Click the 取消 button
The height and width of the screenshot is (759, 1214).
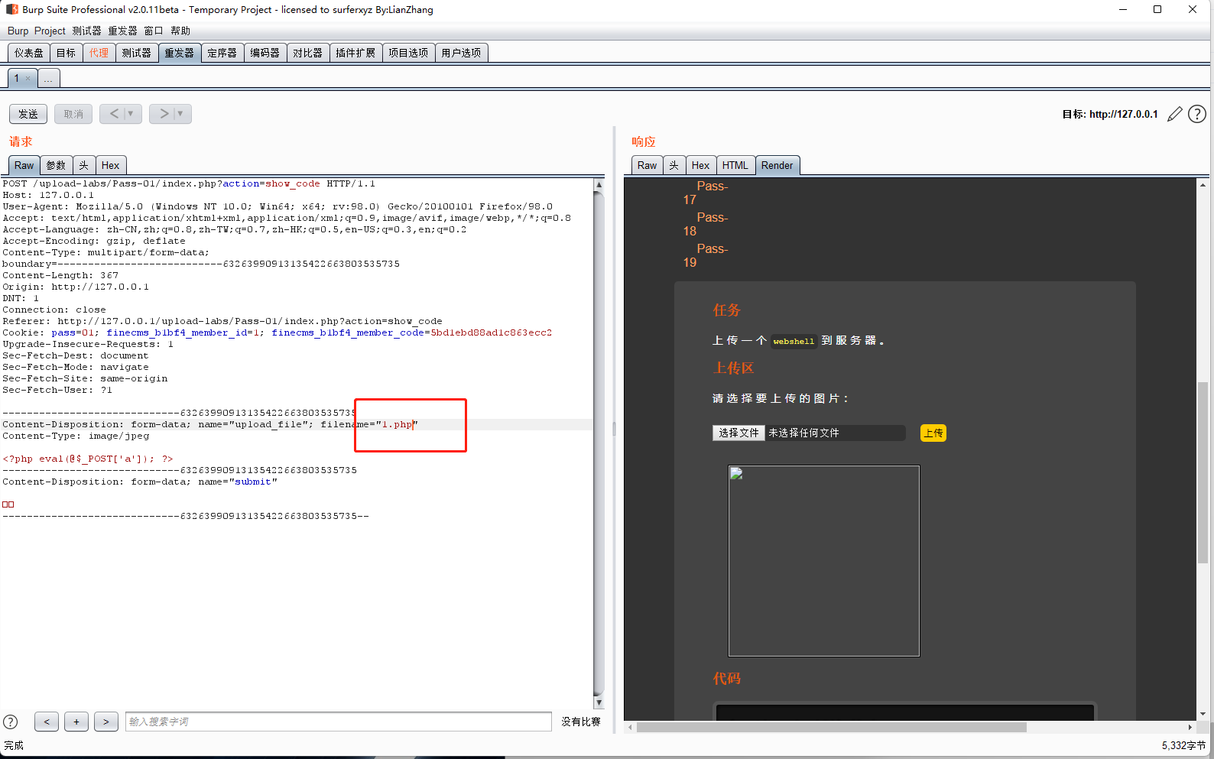point(73,114)
